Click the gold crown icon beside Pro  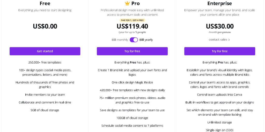pyautogui.click(x=127, y=3)
